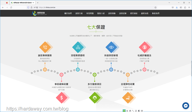Toggle the punctuation mode in IME bar
Viewport: 192px width, 112px height.
(133, 111)
